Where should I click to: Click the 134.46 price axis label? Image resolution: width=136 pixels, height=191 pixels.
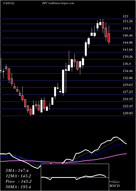[128, 71]
